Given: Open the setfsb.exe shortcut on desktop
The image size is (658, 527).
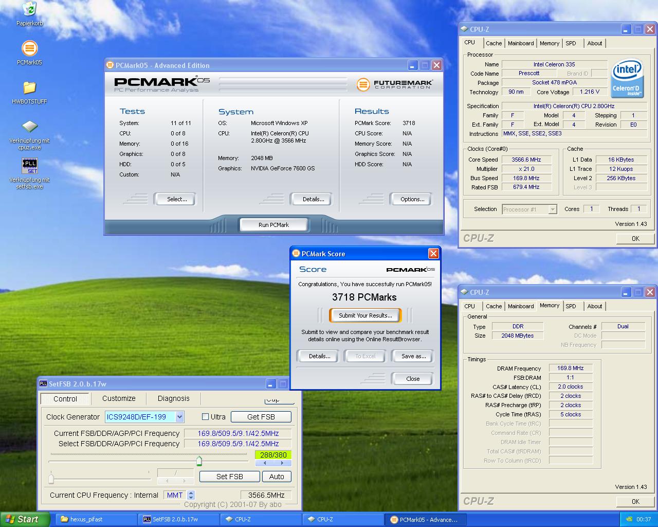Looking at the screenshot, I should click(x=30, y=166).
